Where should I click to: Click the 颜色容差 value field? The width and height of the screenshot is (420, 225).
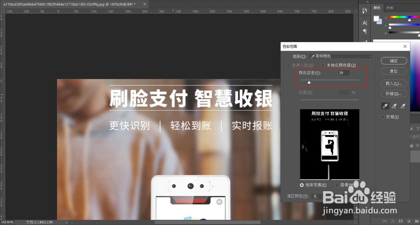[x=344, y=73]
